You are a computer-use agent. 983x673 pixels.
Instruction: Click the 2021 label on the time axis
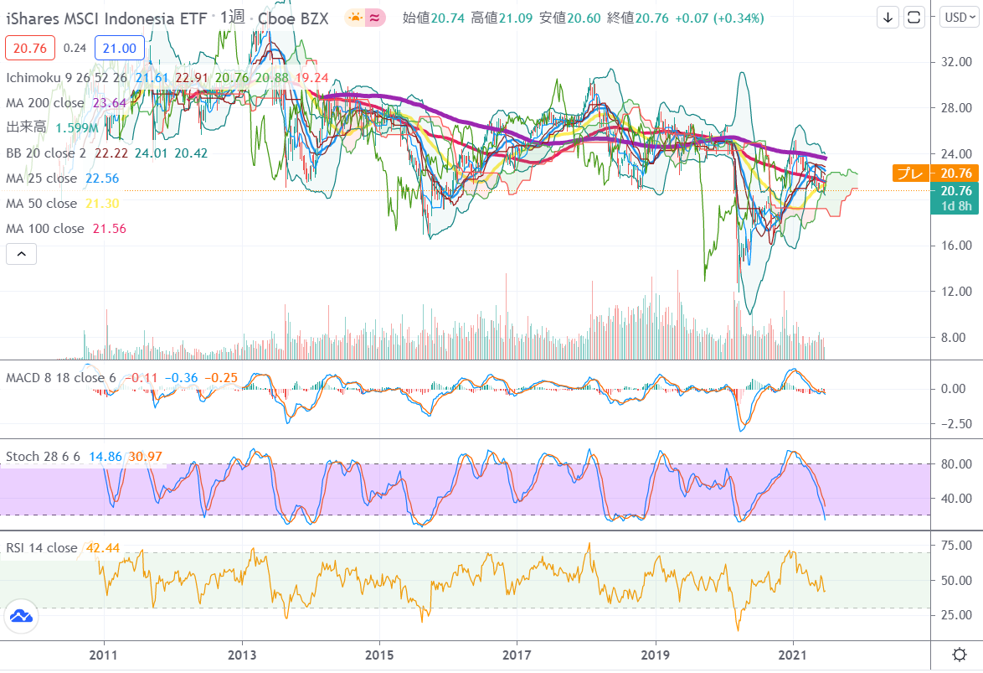pos(793,655)
